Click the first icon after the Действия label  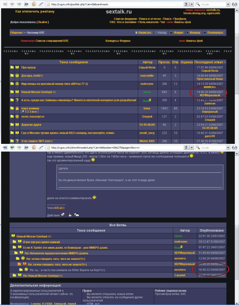(63, 214)
